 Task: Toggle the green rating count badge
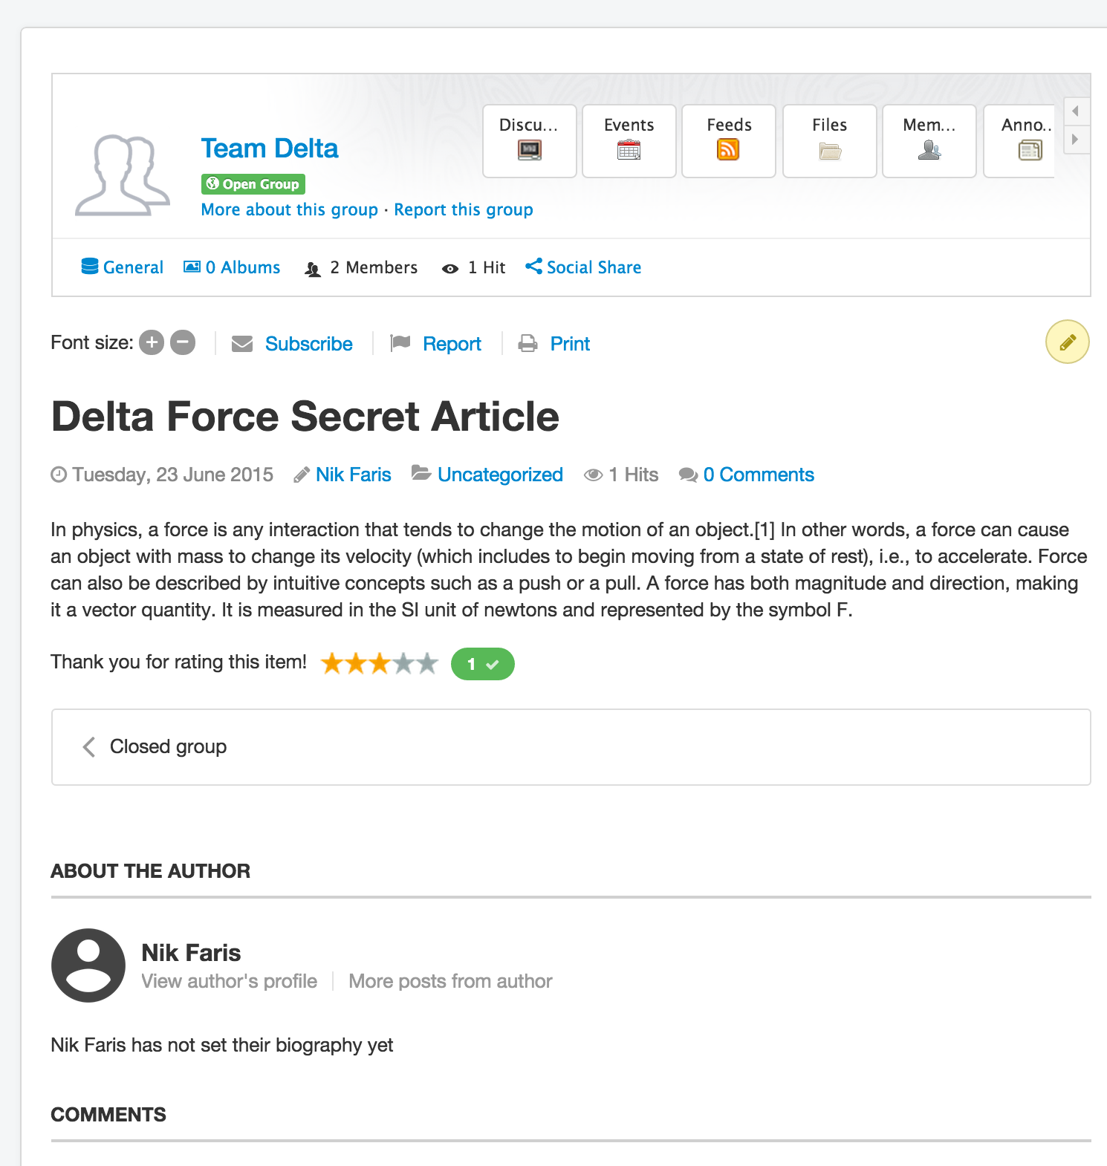[x=482, y=664]
